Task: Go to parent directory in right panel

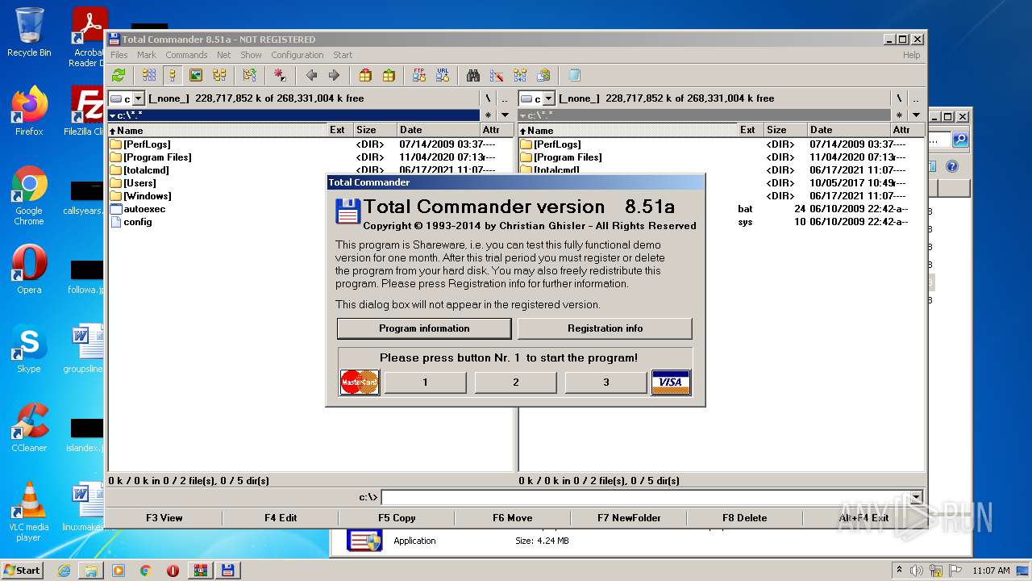Action: click(x=915, y=98)
